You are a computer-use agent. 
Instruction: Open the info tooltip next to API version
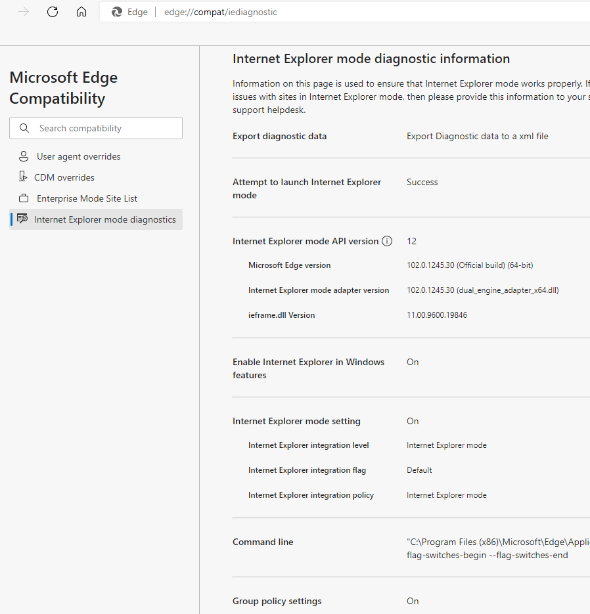pos(387,241)
